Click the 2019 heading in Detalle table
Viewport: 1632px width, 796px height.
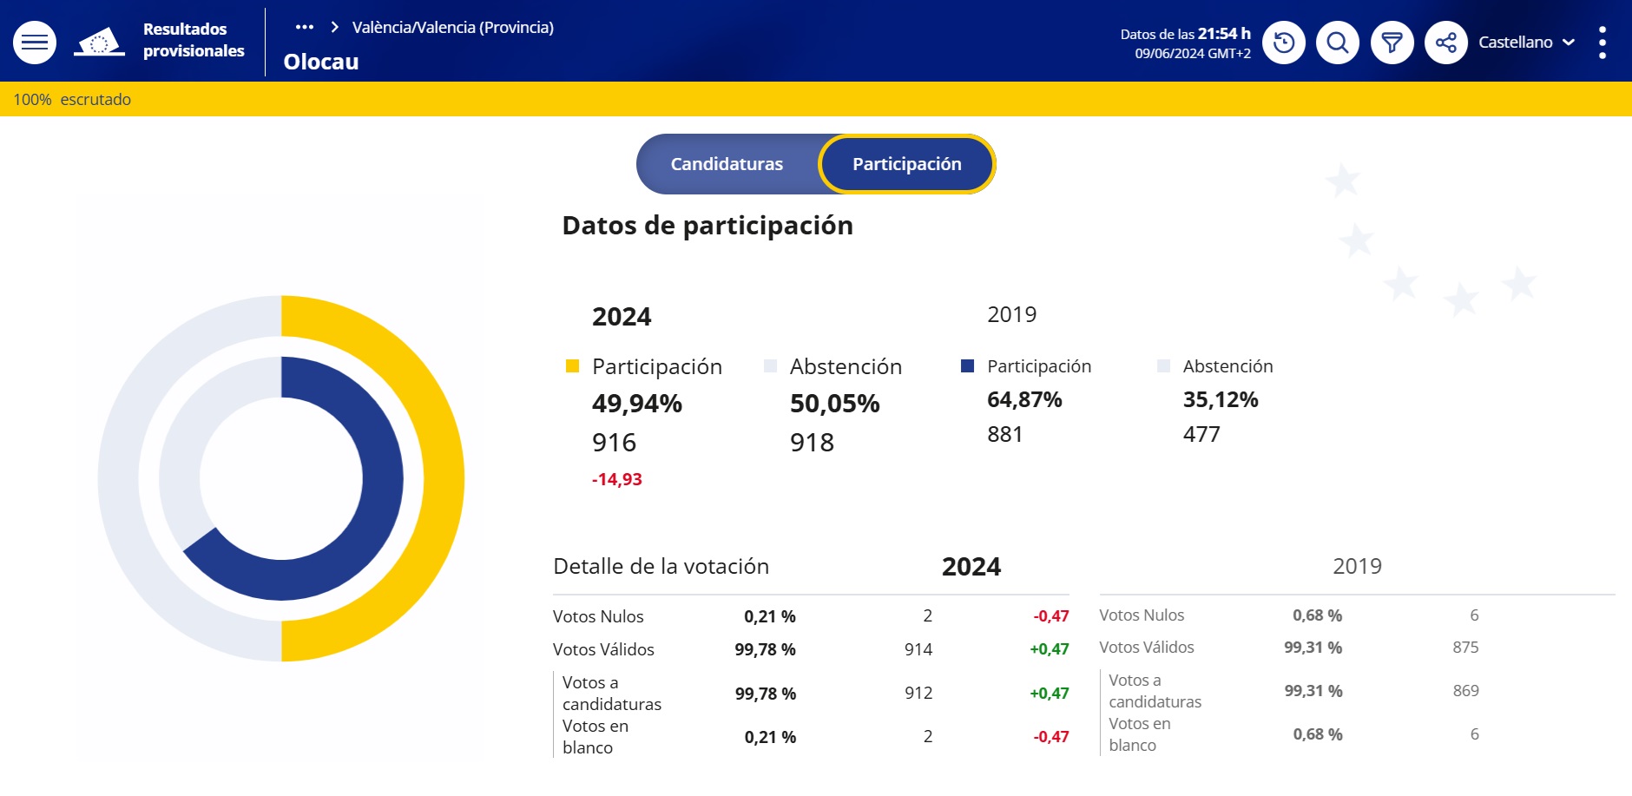tap(1357, 566)
